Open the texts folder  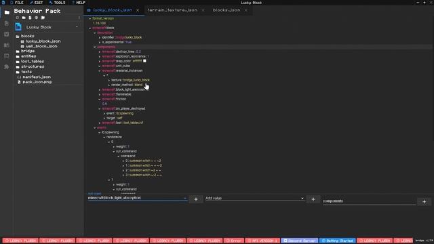[x=26, y=72]
